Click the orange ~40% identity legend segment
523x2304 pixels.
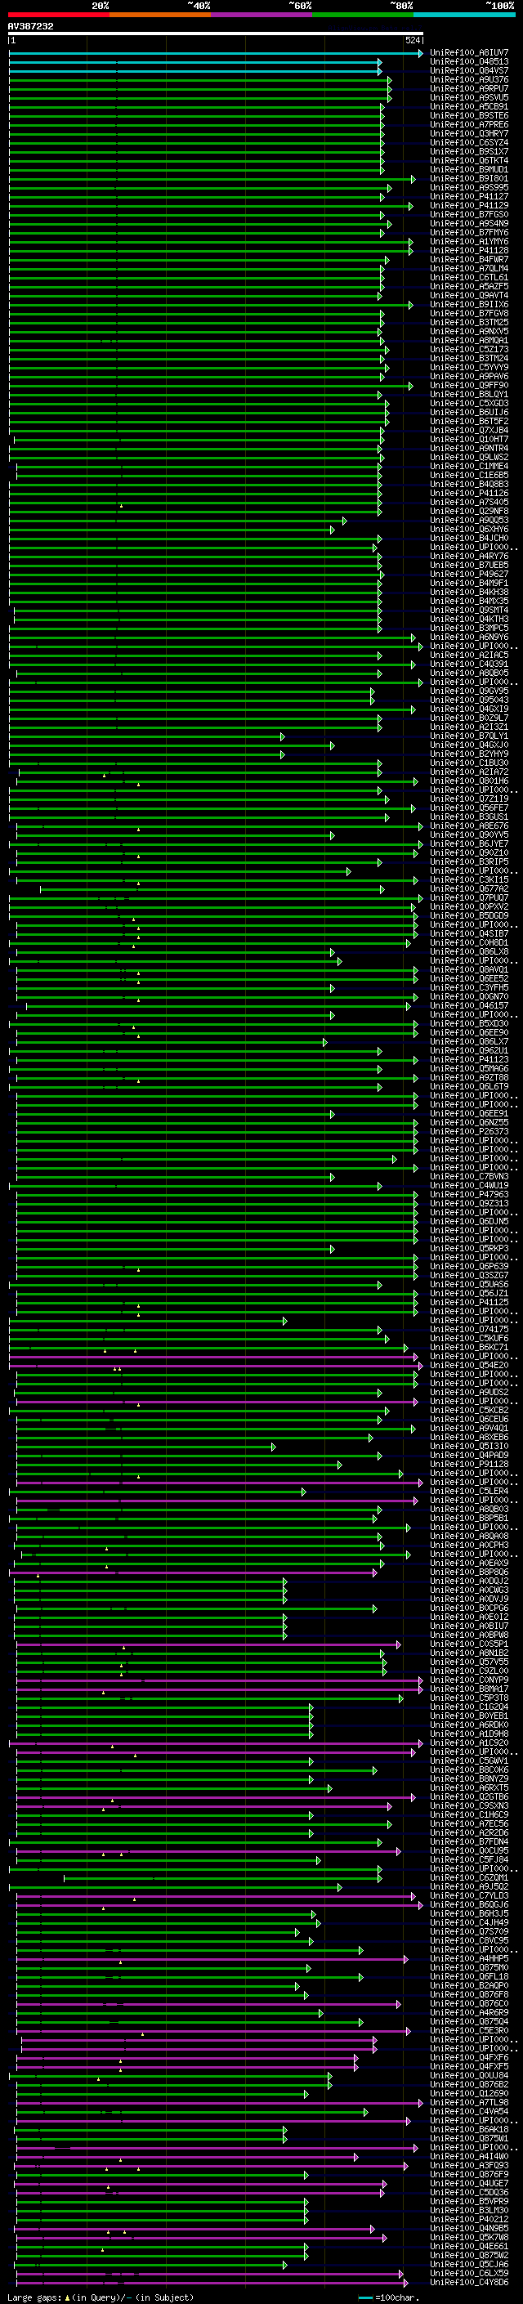point(160,15)
